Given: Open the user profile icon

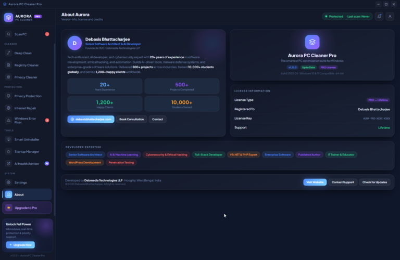Looking at the screenshot, I should click(390, 17).
